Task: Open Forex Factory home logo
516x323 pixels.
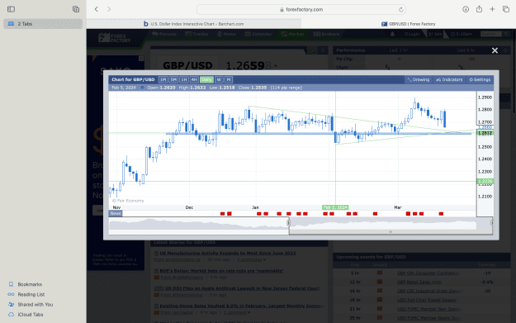Action: (115, 37)
